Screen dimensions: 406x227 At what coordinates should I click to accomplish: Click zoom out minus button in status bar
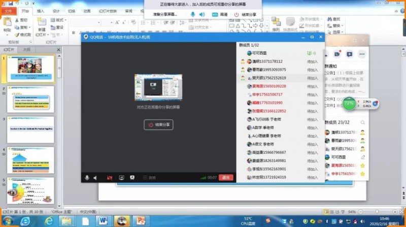(360, 212)
